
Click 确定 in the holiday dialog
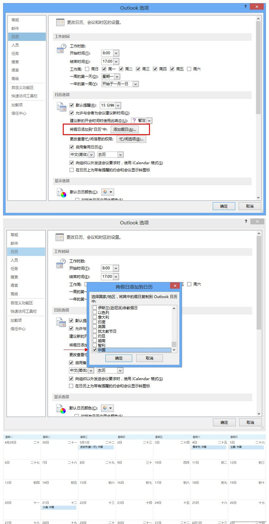point(119,358)
